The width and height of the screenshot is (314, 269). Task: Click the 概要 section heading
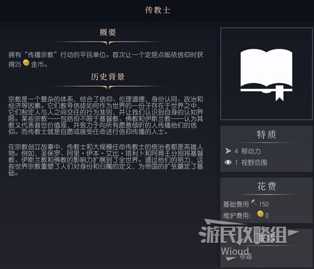coord(108,32)
